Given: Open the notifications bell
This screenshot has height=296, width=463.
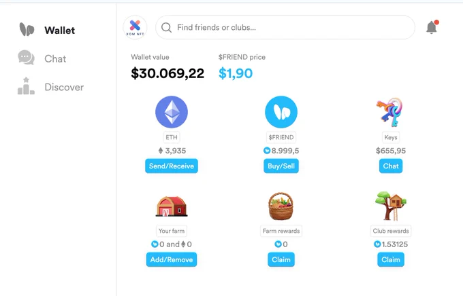Looking at the screenshot, I should click(432, 27).
